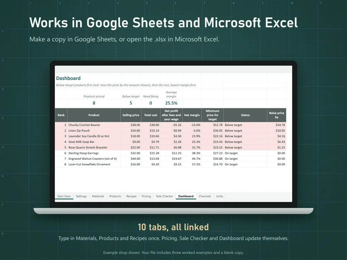This screenshot has width=347, height=260.
Task: Click the Status column header
Action: coord(245,115)
